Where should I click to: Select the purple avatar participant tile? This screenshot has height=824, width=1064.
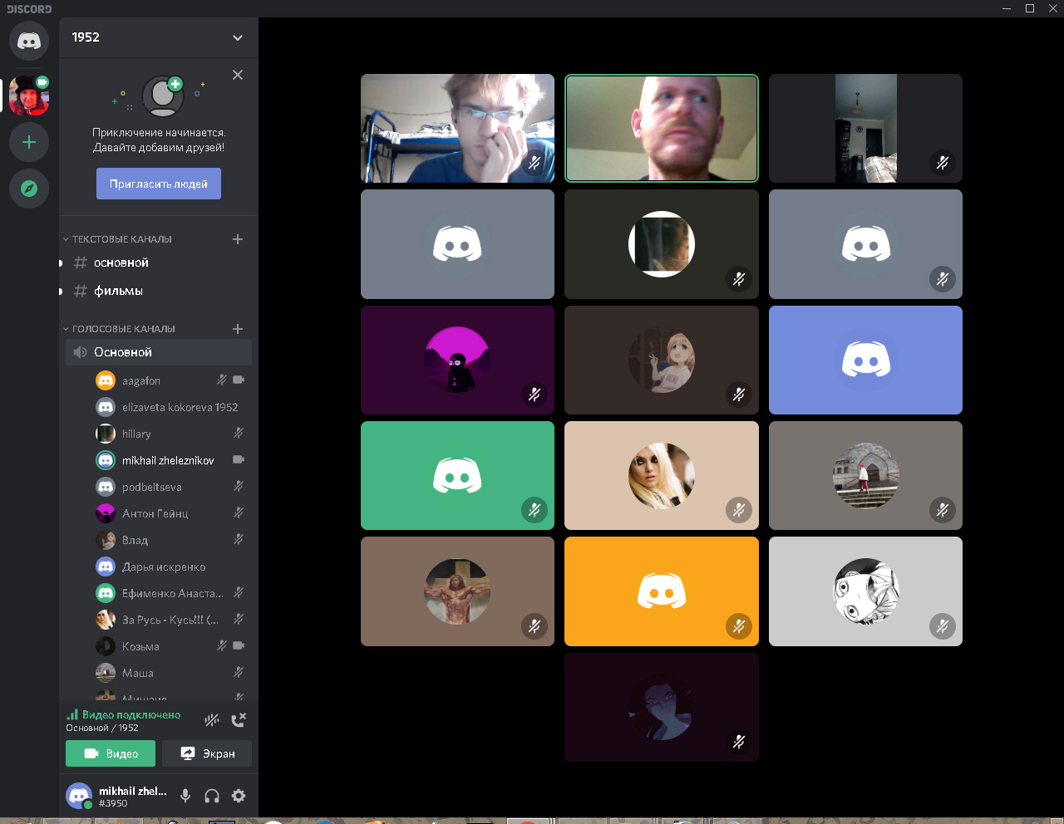click(457, 360)
